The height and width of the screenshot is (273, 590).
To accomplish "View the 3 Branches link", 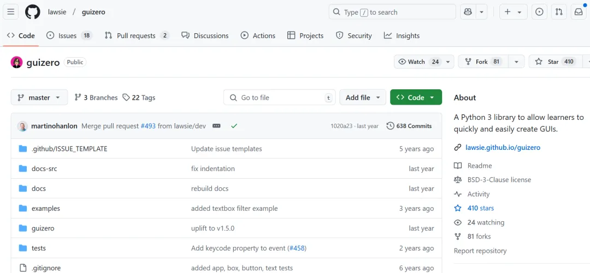I will click(96, 98).
